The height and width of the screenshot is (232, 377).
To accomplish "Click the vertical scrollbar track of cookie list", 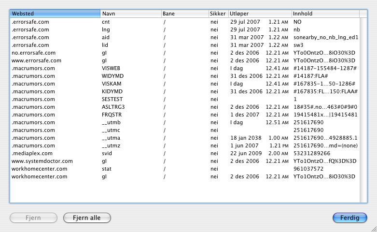I will click(x=363, y=110).
